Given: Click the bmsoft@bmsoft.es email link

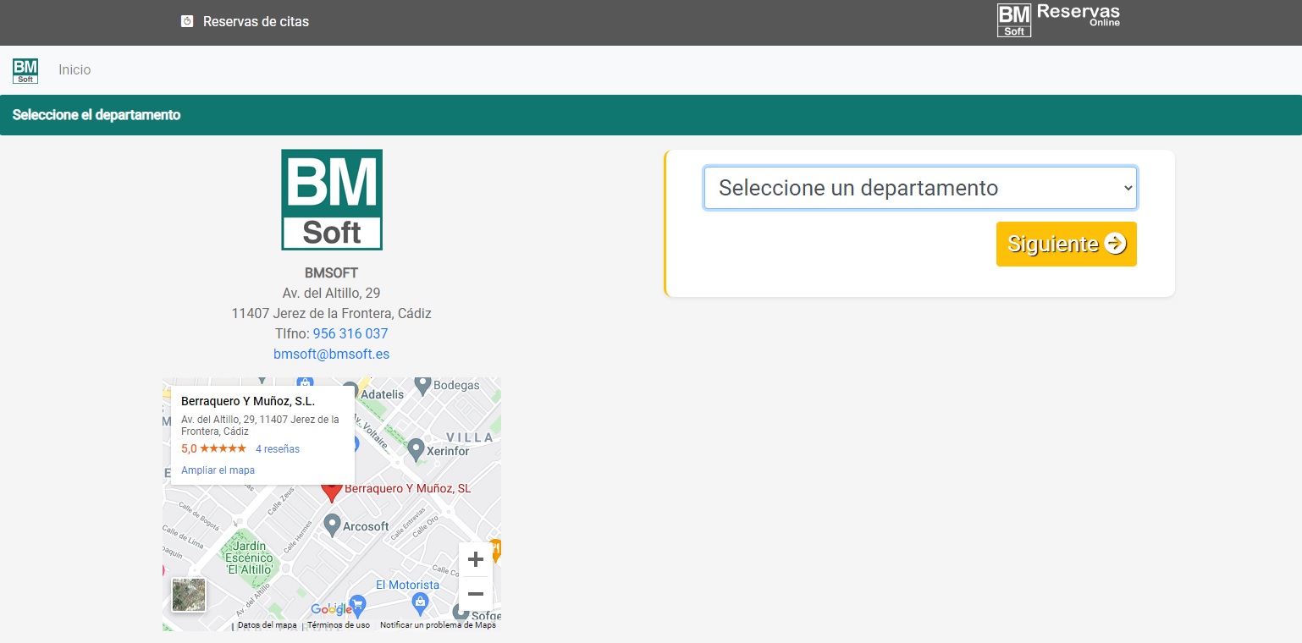Looking at the screenshot, I should tap(331, 354).
